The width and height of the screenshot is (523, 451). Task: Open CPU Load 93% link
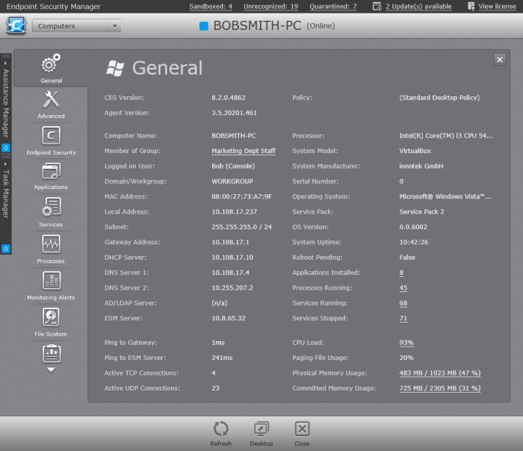(x=406, y=343)
